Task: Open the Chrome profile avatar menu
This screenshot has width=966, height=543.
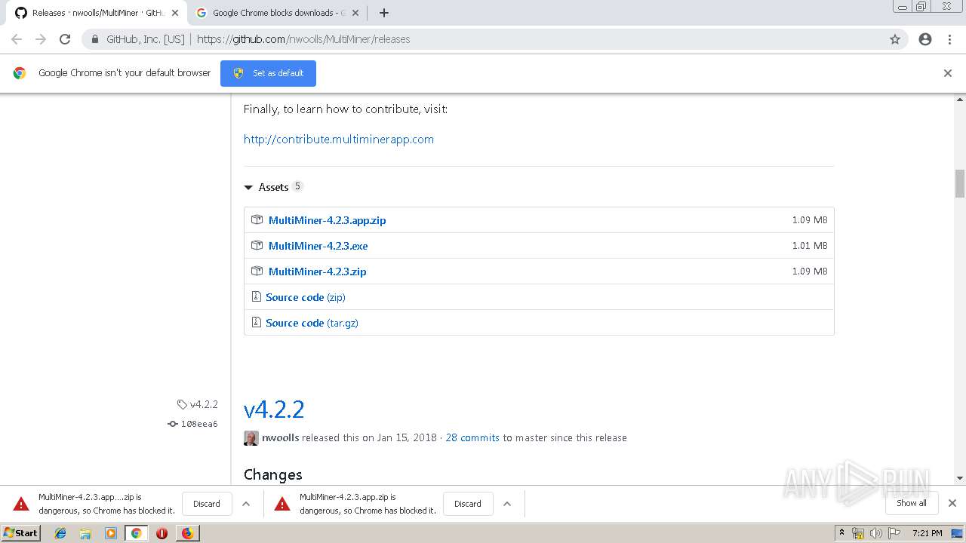Action: 925,39
